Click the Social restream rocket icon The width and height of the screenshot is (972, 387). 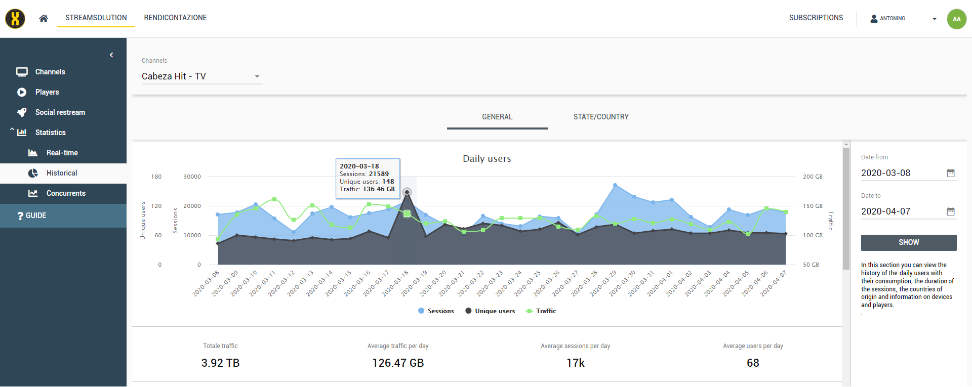(22, 112)
